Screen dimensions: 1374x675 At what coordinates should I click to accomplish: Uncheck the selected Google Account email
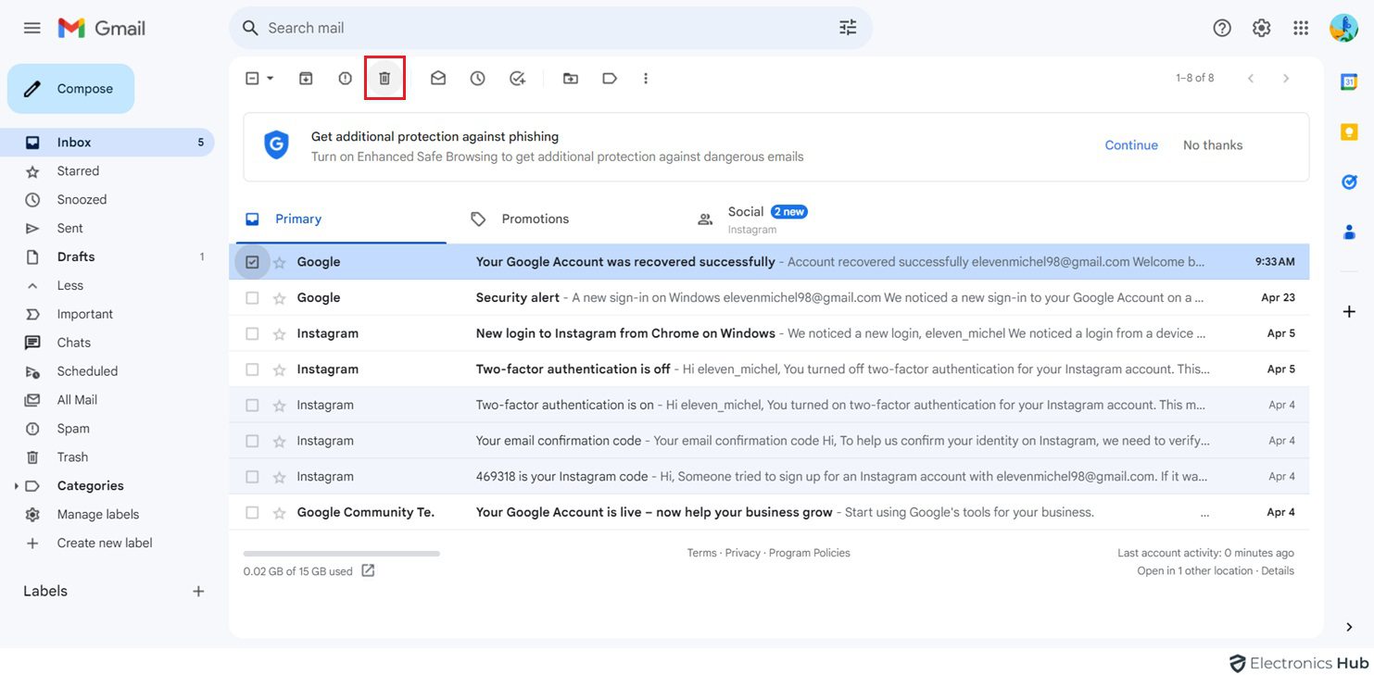[251, 261]
